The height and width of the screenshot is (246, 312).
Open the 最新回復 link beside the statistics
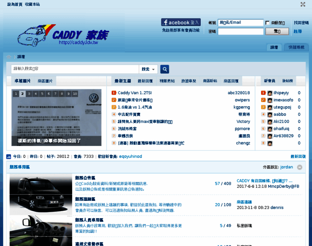point(298,156)
